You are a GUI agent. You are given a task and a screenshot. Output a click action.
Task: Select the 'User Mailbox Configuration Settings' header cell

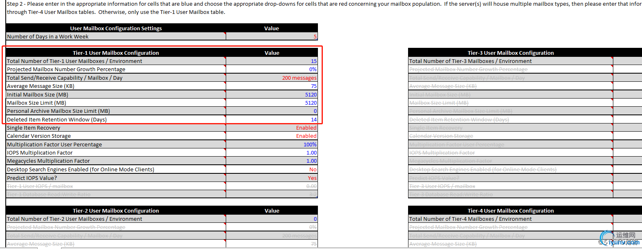coord(116,28)
